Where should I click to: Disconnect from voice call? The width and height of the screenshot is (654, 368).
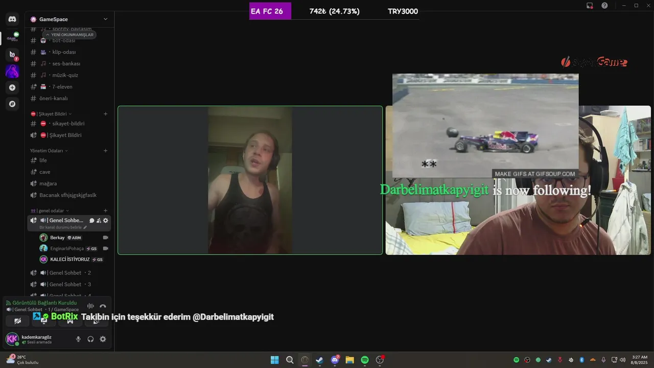click(103, 306)
